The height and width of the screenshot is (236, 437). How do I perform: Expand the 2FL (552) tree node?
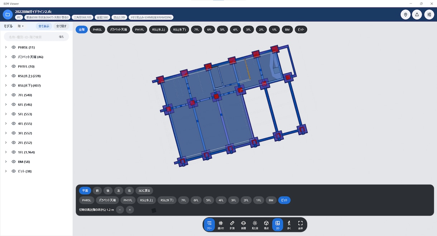point(6,142)
